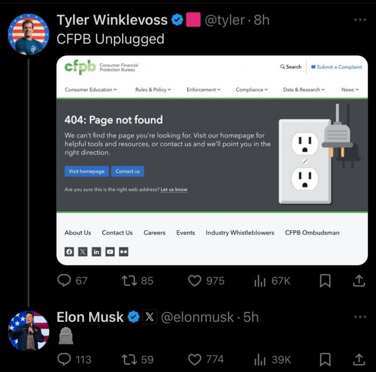The height and width of the screenshot is (372, 376).
Task: Open the Data & Research menu
Action: pos(304,90)
